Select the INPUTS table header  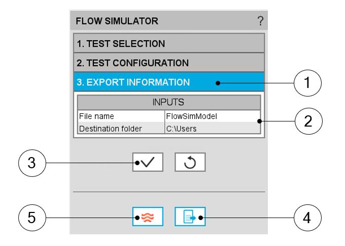169,102
